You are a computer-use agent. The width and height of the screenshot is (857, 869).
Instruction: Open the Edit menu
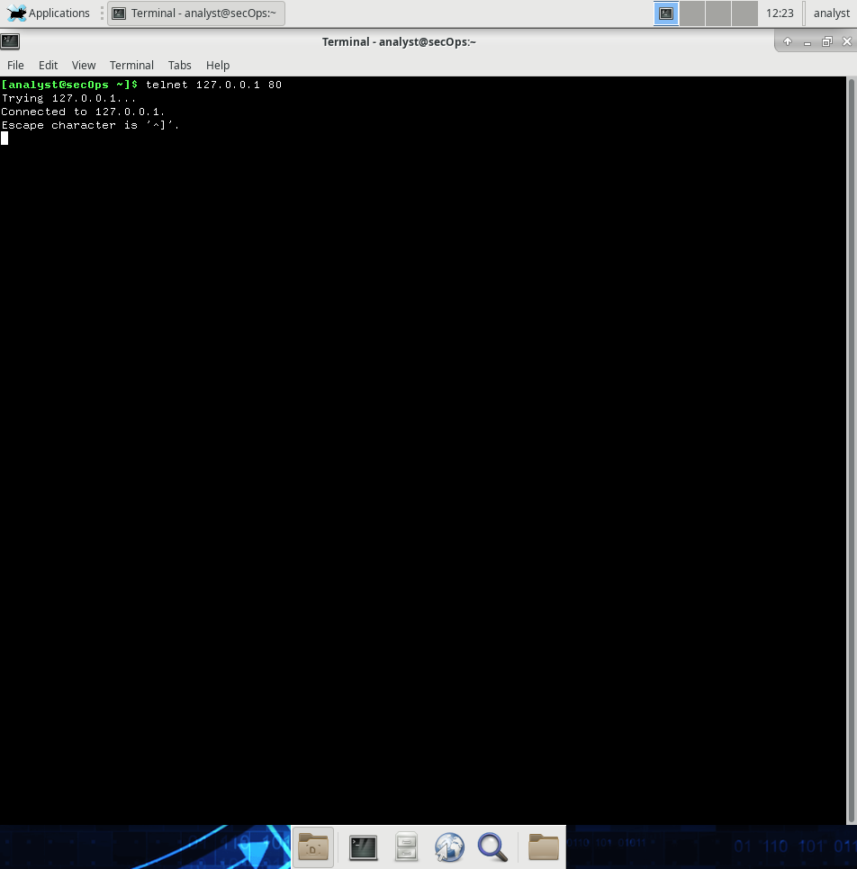click(48, 65)
